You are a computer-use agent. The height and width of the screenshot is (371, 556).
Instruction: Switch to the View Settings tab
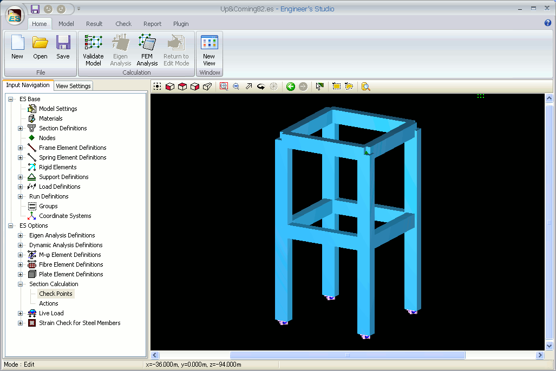click(73, 86)
